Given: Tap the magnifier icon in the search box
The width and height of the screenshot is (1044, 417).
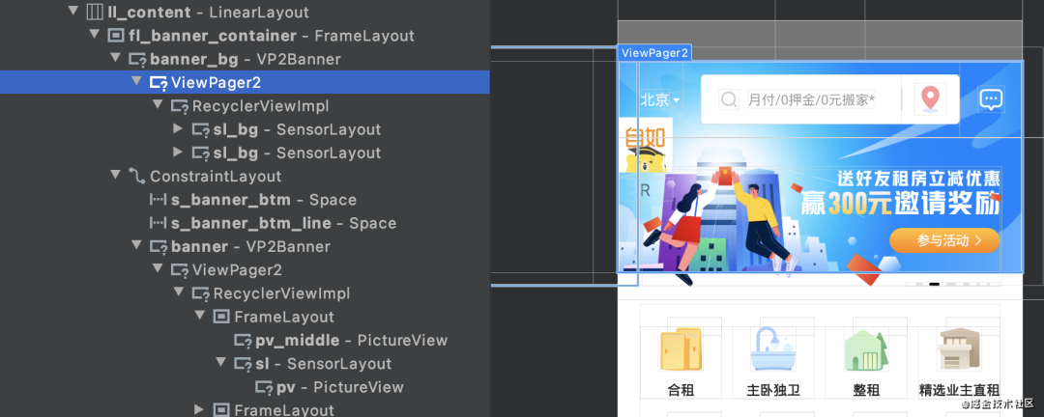Looking at the screenshot, I should click(730, 99).
